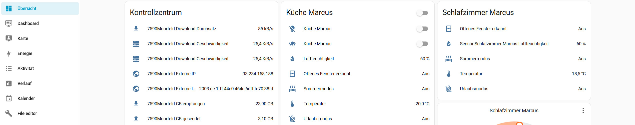Screen dimensions: 635x125
Task: Toggle the first Küche Marcus row switch
Action: [422, 29]
